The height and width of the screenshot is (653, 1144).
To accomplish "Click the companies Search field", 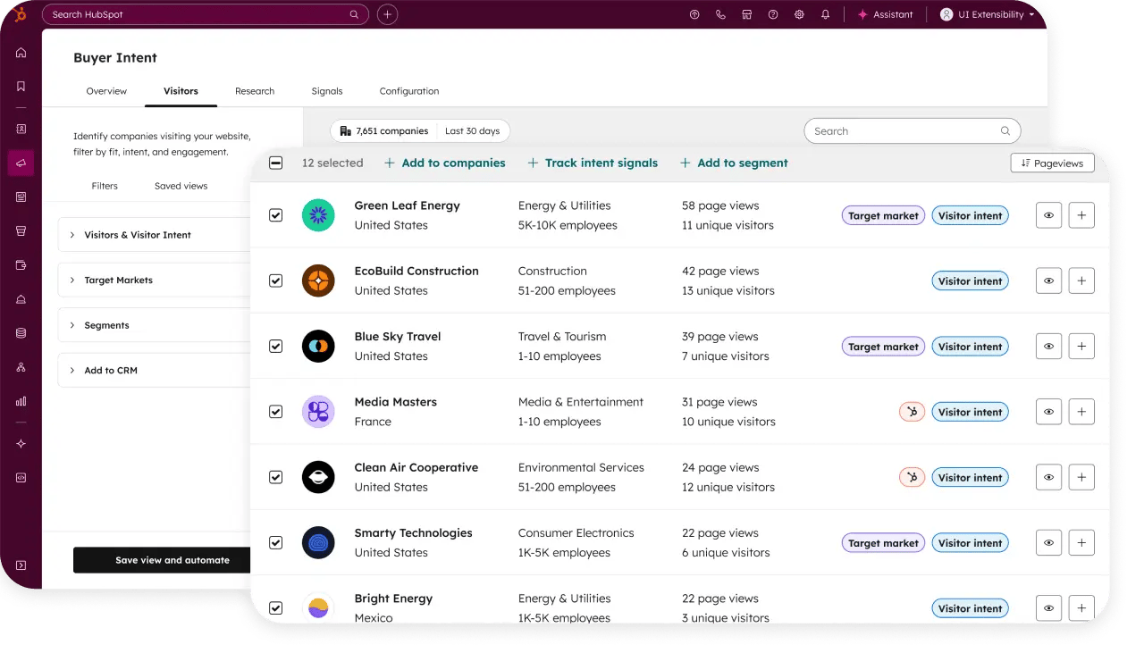I will coord(913,131).
